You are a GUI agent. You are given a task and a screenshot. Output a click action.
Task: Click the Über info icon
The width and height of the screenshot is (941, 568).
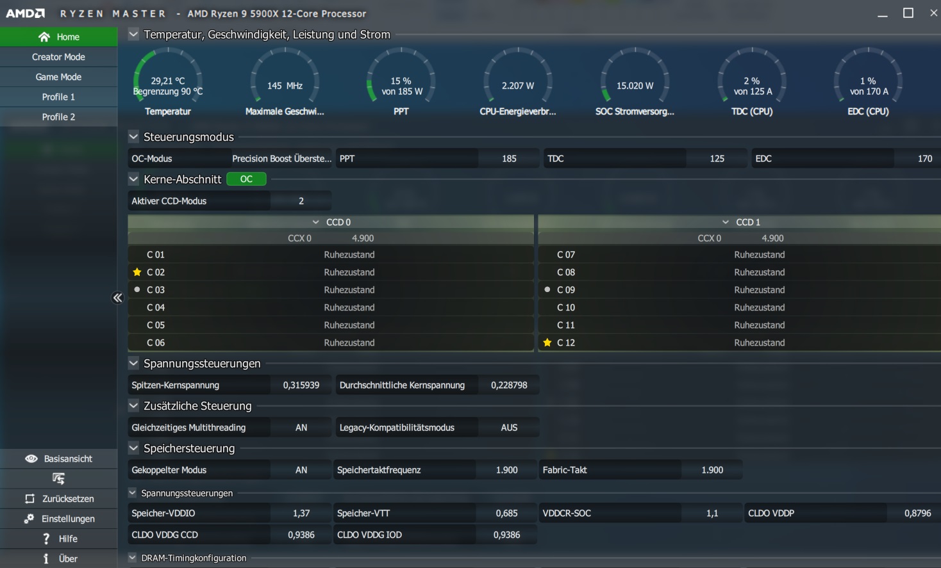(46, 558)
